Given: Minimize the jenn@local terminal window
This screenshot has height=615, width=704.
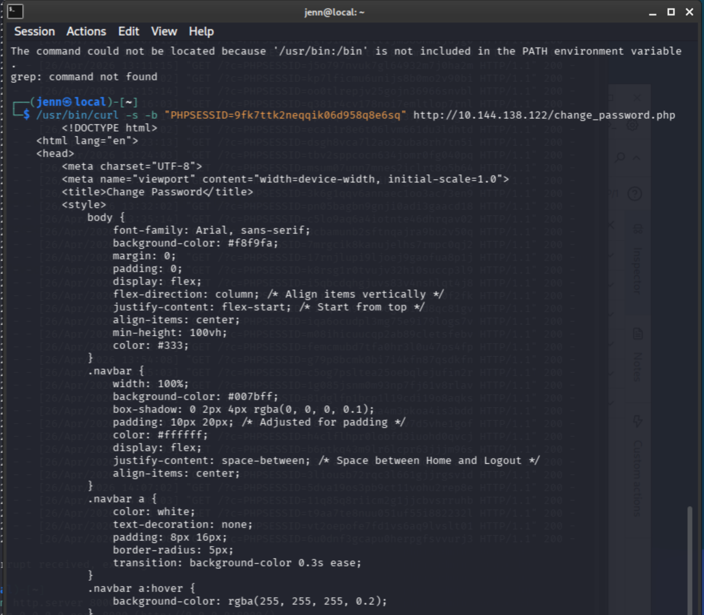Looking at the screenshot, I should (x=653, y=12).
